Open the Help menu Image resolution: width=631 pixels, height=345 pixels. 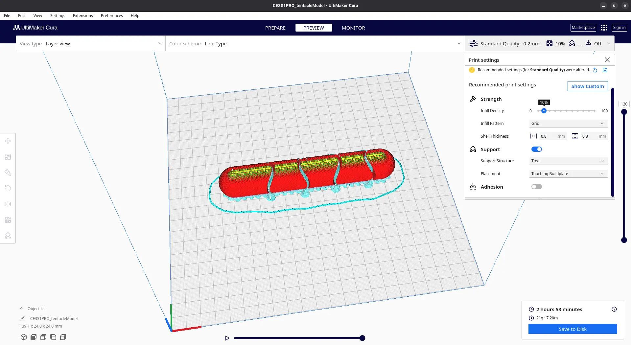tap(135, 15)
